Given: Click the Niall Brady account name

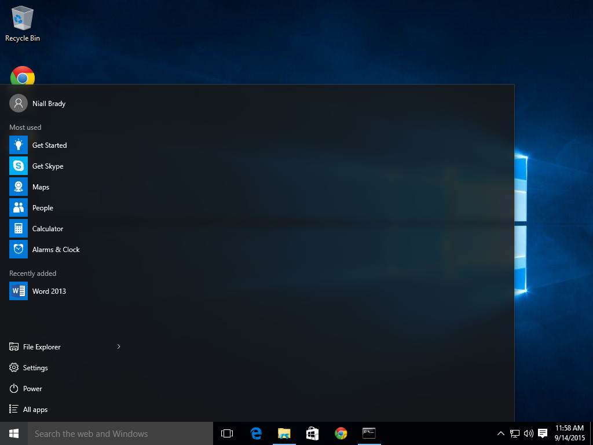Looking at the screenshot, I should click(49, 104).
